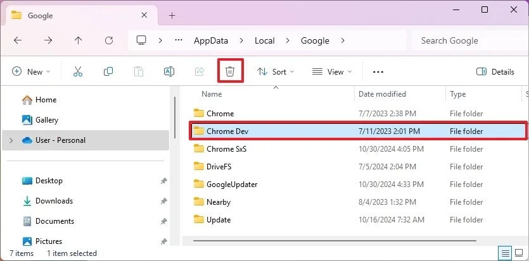Screen dimensions: 529x261
Task: Click the navigation pane vertical scrollbar
Action: (175, 117)
